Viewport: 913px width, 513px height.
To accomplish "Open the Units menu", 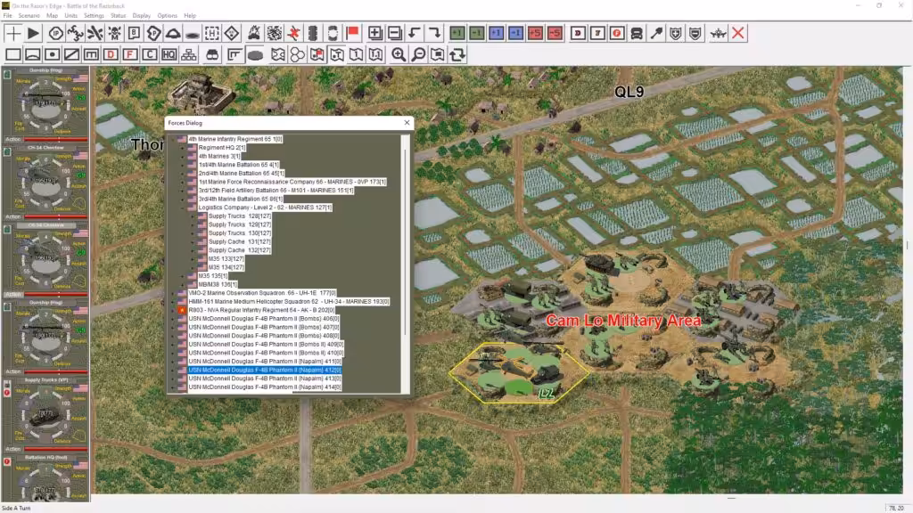I will [71, 16].
